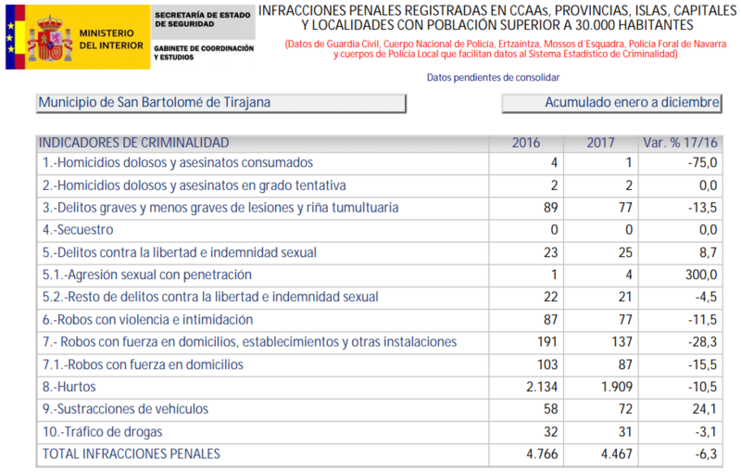The height and width of the screenshot is (473, 741).
Task: Click the 8.-Hurtos row label
Action: (x=69, y=387)
